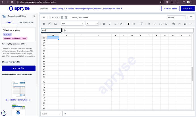Screen dimensions: 196x117
Task: Click the zoom out minus icon
Action: point(62,17)
